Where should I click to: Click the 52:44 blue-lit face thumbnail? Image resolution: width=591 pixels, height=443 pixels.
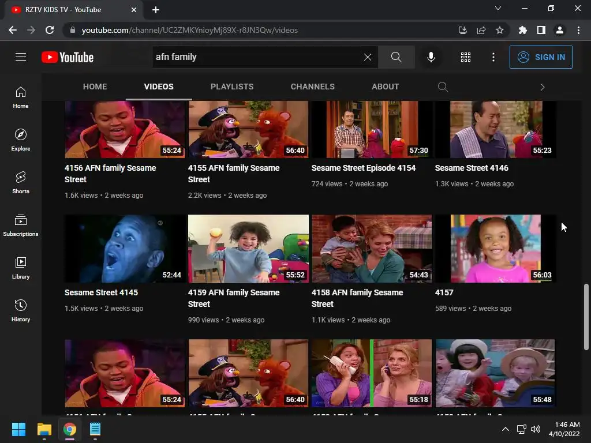click(x=125, y=249)
